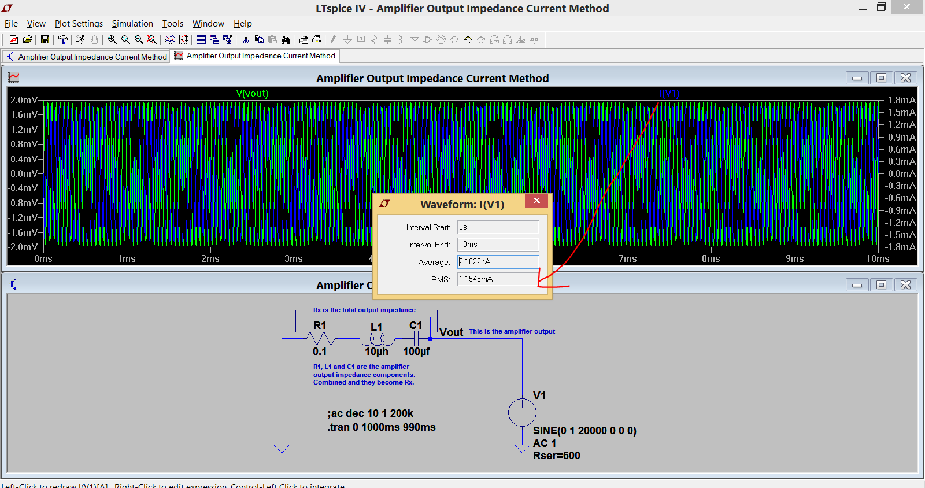Click the Control Panel hammer icon
This screenshot has height=488, width=925.
62,39
